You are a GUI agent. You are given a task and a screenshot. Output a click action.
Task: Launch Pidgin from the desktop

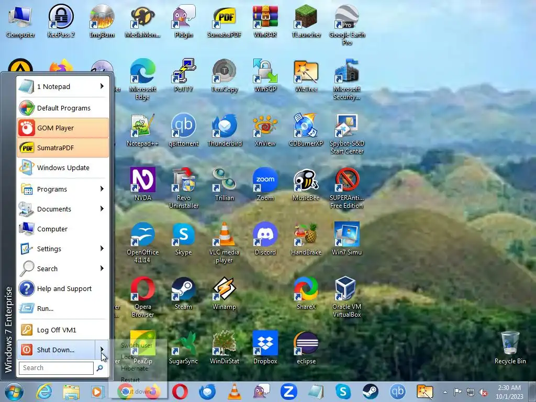click(184, 21)
